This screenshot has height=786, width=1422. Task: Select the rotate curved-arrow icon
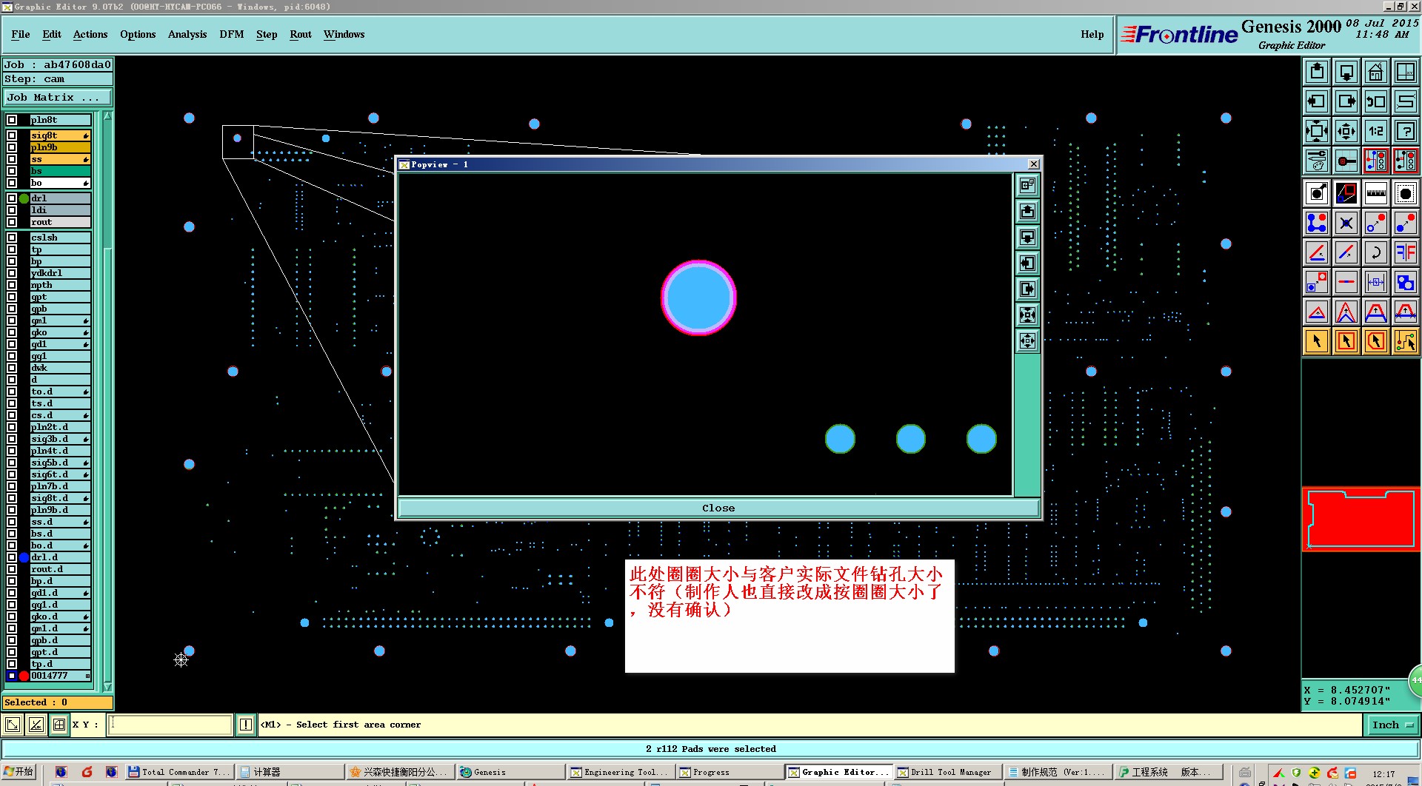(1376, 252)
